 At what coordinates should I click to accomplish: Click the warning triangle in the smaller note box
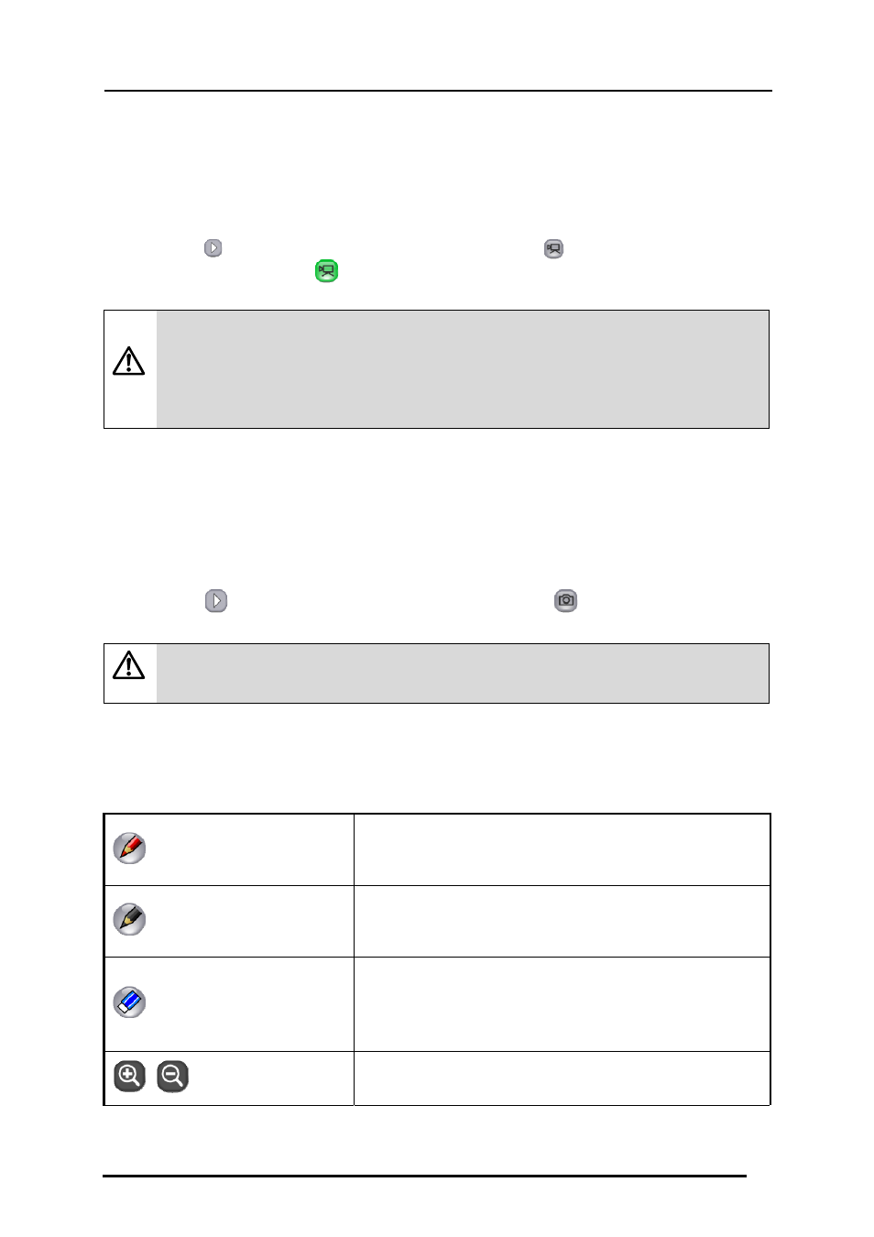[129, 665]
